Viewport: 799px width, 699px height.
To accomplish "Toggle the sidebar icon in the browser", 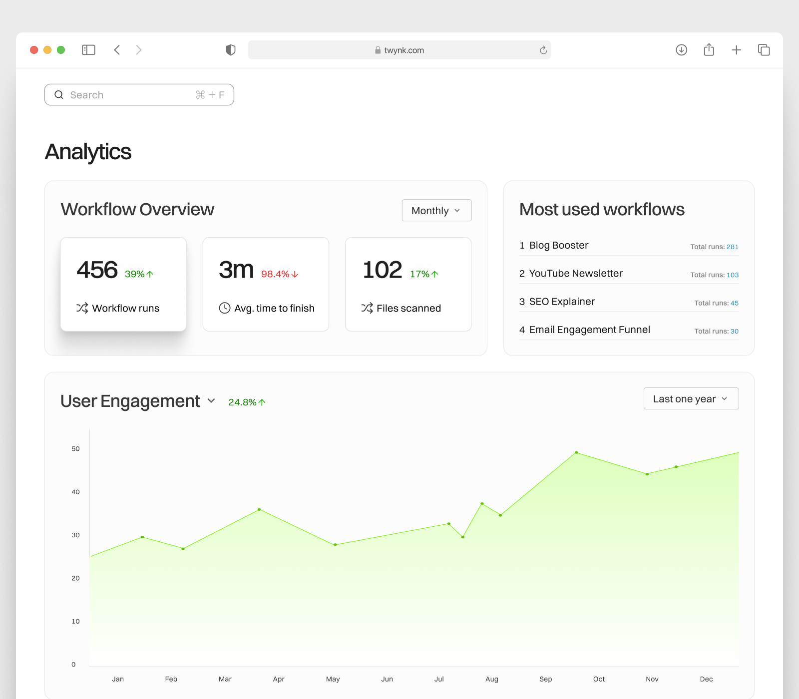I will tap(88, 50).
